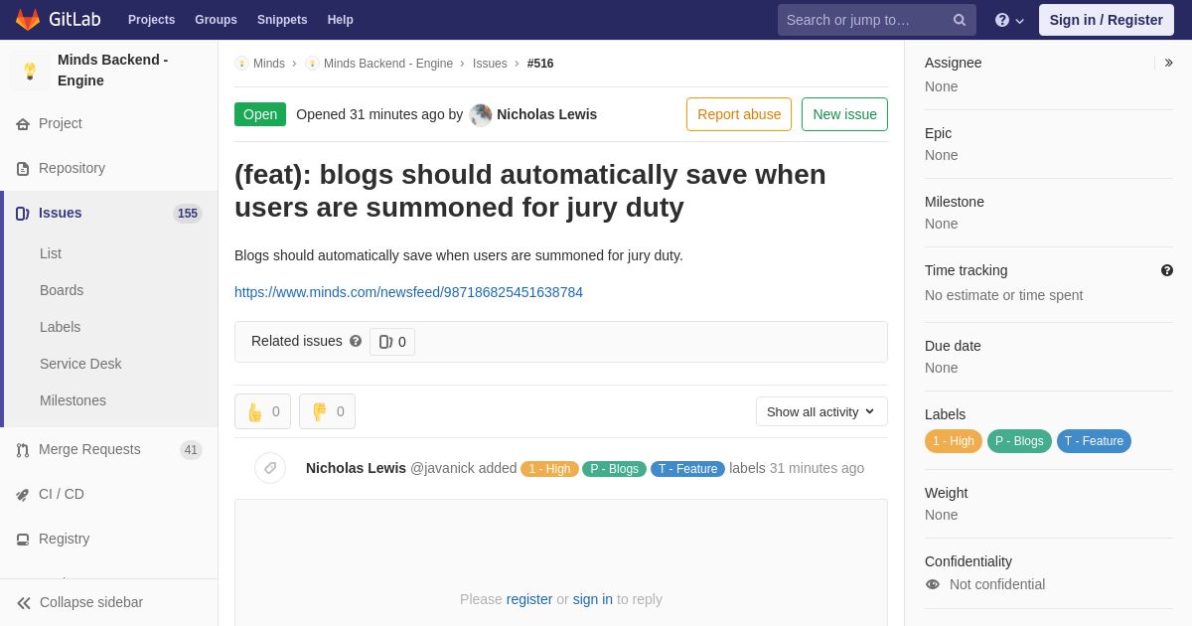Open Help in the top navbar
Image resolution: width=1192 pixels, height=626 pixels.
tap(341, 20)
